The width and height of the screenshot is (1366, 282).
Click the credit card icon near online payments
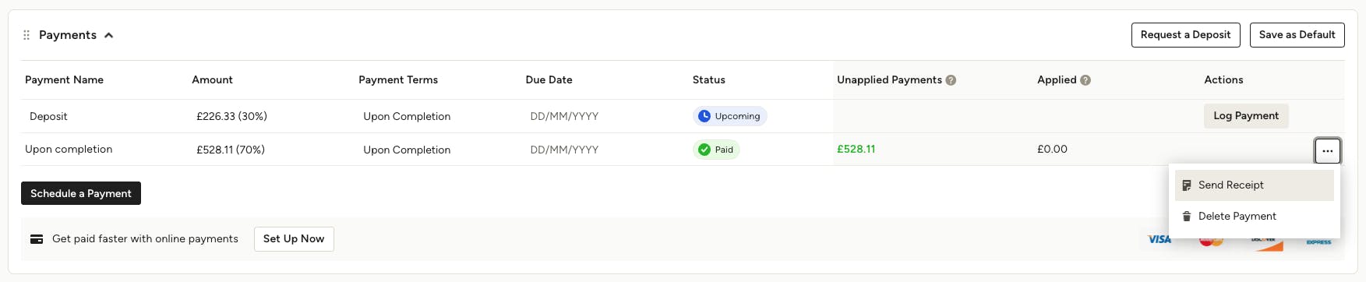pyautogui.click(x=37, y=239)
